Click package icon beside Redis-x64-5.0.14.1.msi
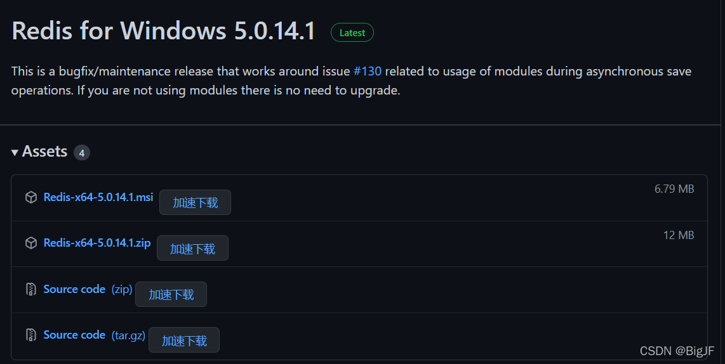This screenshot has height=364, width=725. click(31, 197)
